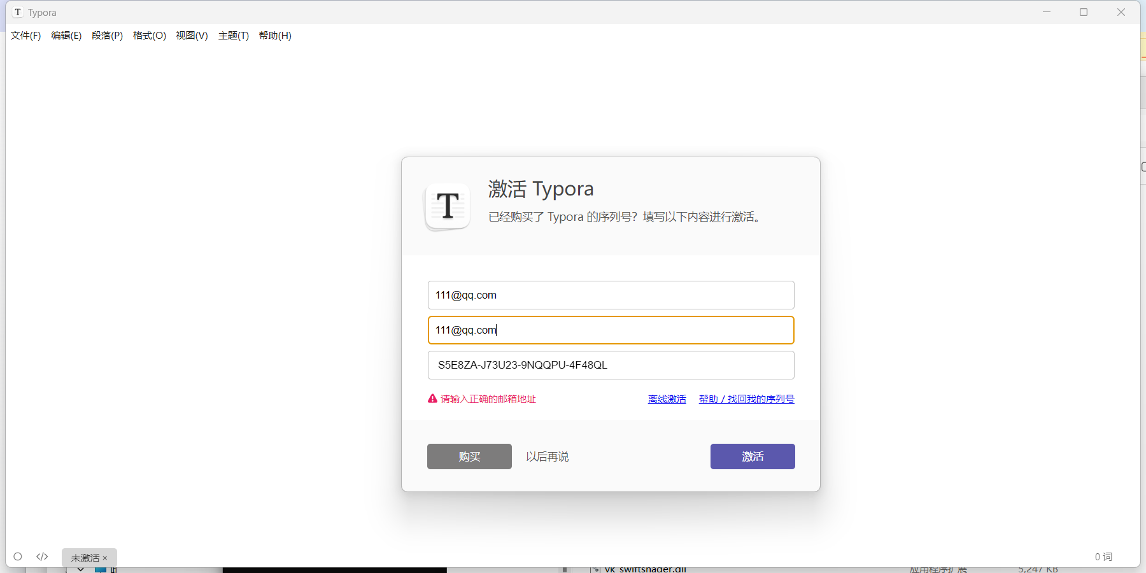Choose 以后再说 to dismiss dialog

[547, 456]
